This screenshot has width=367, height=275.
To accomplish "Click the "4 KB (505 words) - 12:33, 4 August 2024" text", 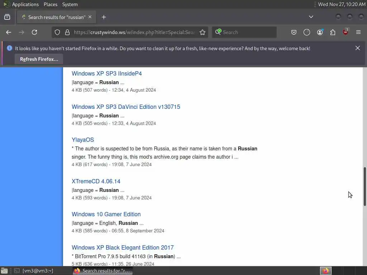I will 114,123.
